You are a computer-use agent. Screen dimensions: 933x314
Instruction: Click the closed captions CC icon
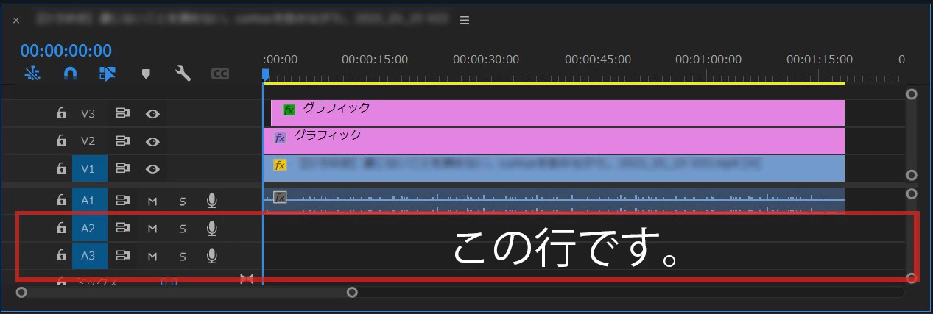220,74
